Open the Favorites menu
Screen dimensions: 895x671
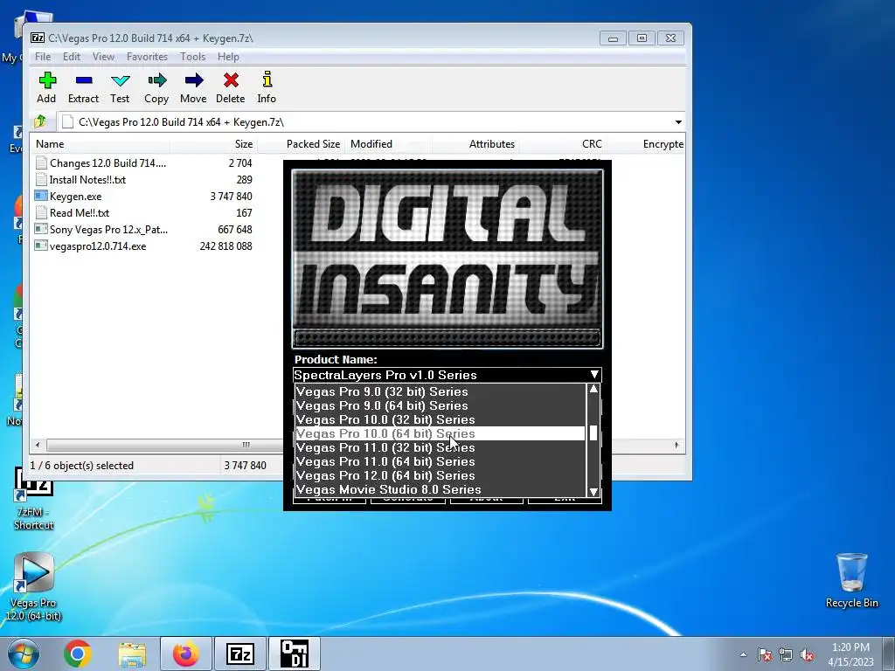(x=147, y=57)
